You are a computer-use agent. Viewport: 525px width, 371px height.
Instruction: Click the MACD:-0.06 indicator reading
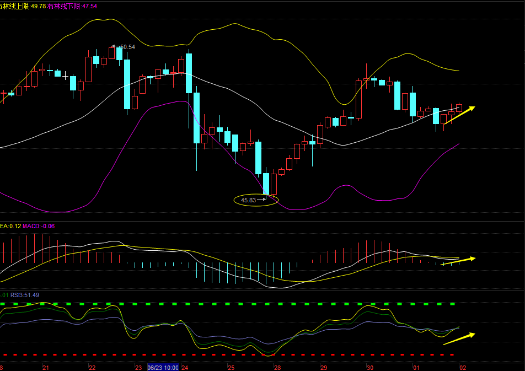point(39,226)
